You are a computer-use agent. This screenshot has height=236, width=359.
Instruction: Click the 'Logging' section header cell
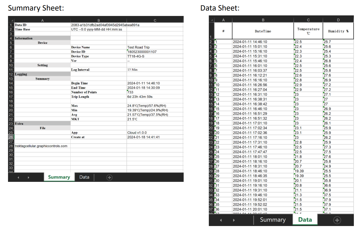pyautogui.click(x=42, y=74)
